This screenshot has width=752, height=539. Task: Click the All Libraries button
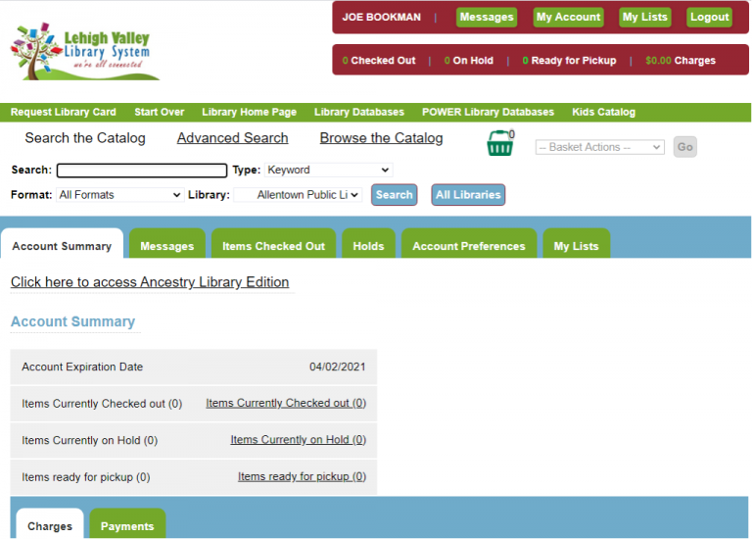point(468,195)
